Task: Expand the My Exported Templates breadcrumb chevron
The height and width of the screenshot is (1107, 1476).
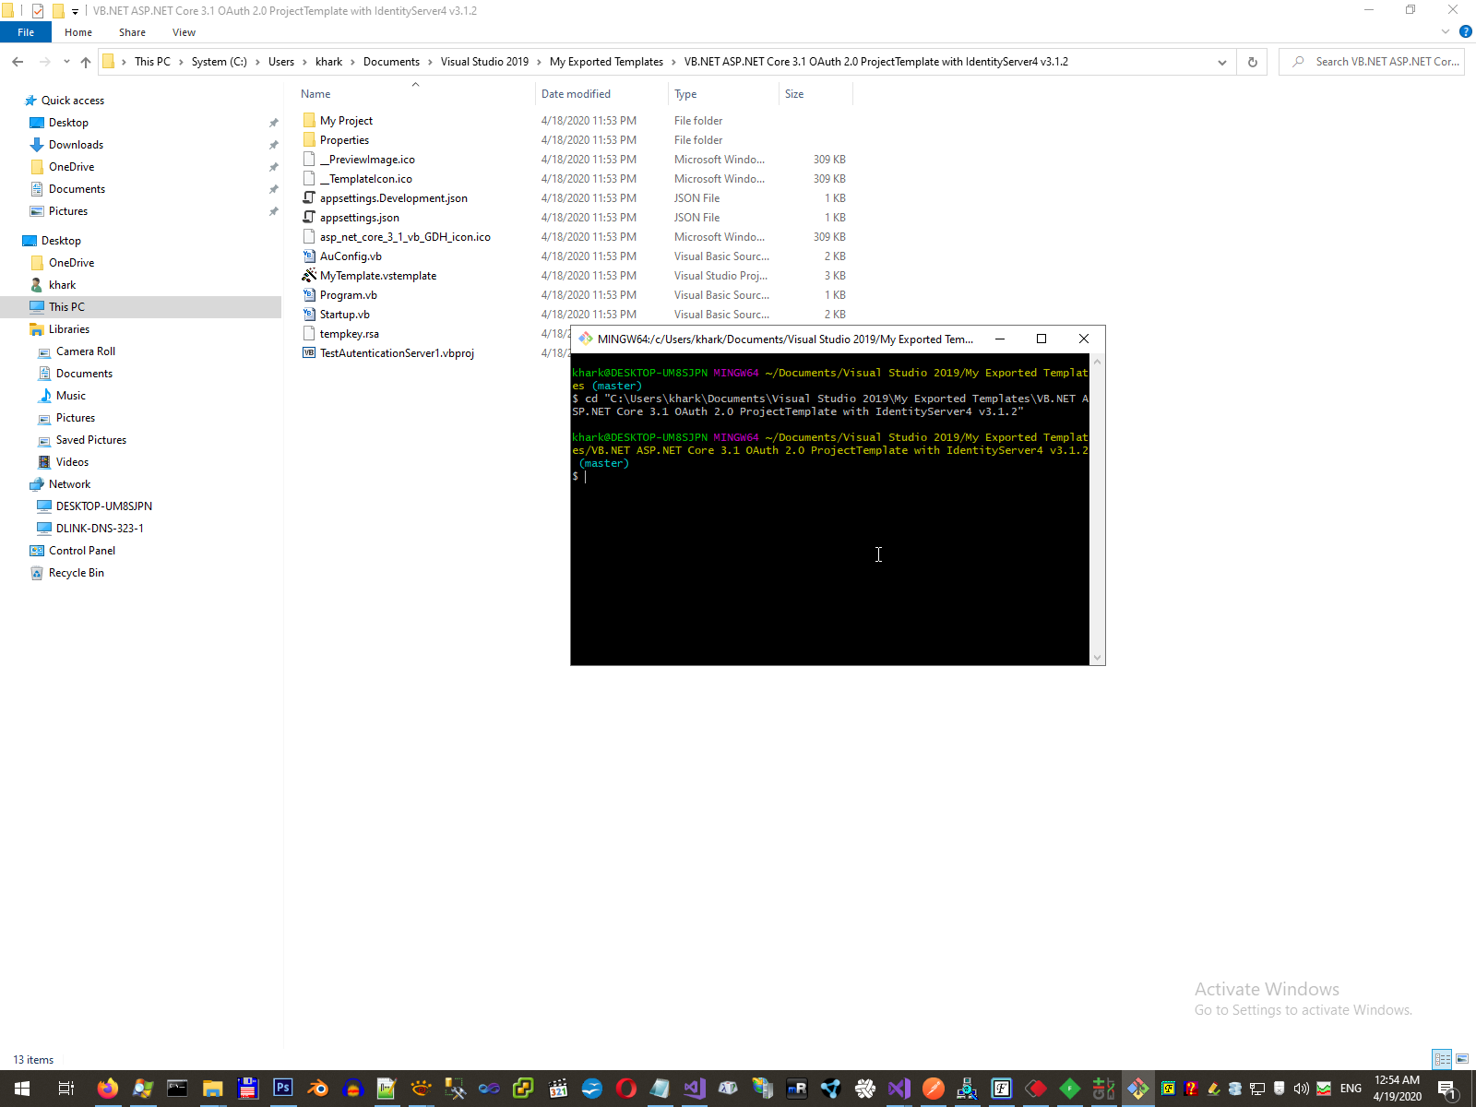Action: 673,62
